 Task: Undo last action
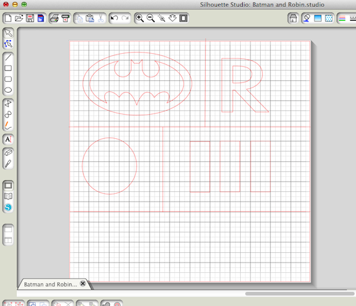coord(115,18)
